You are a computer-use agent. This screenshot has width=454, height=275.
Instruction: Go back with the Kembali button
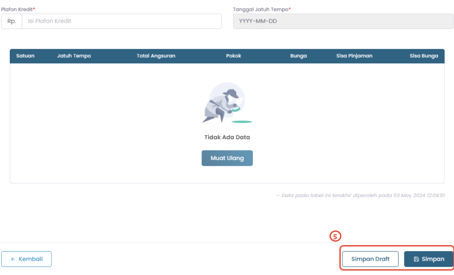(x=27, y=259)
